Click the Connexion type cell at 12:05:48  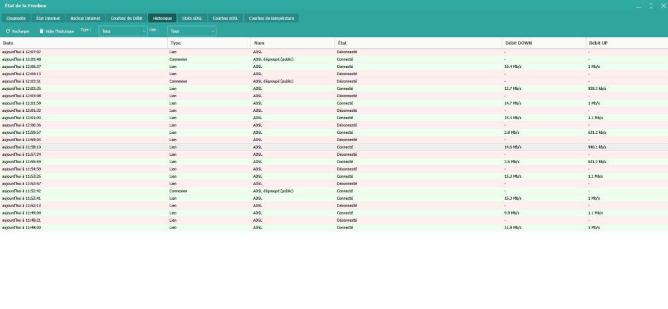coord(178,59)
